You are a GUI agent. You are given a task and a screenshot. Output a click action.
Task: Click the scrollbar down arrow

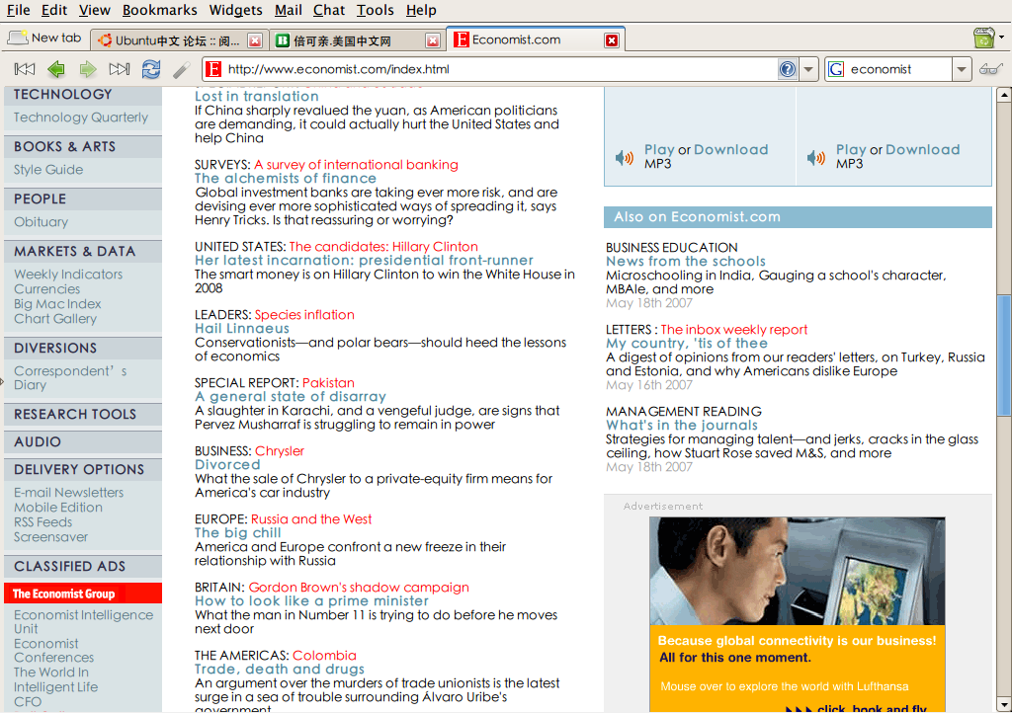point(1004,704)
